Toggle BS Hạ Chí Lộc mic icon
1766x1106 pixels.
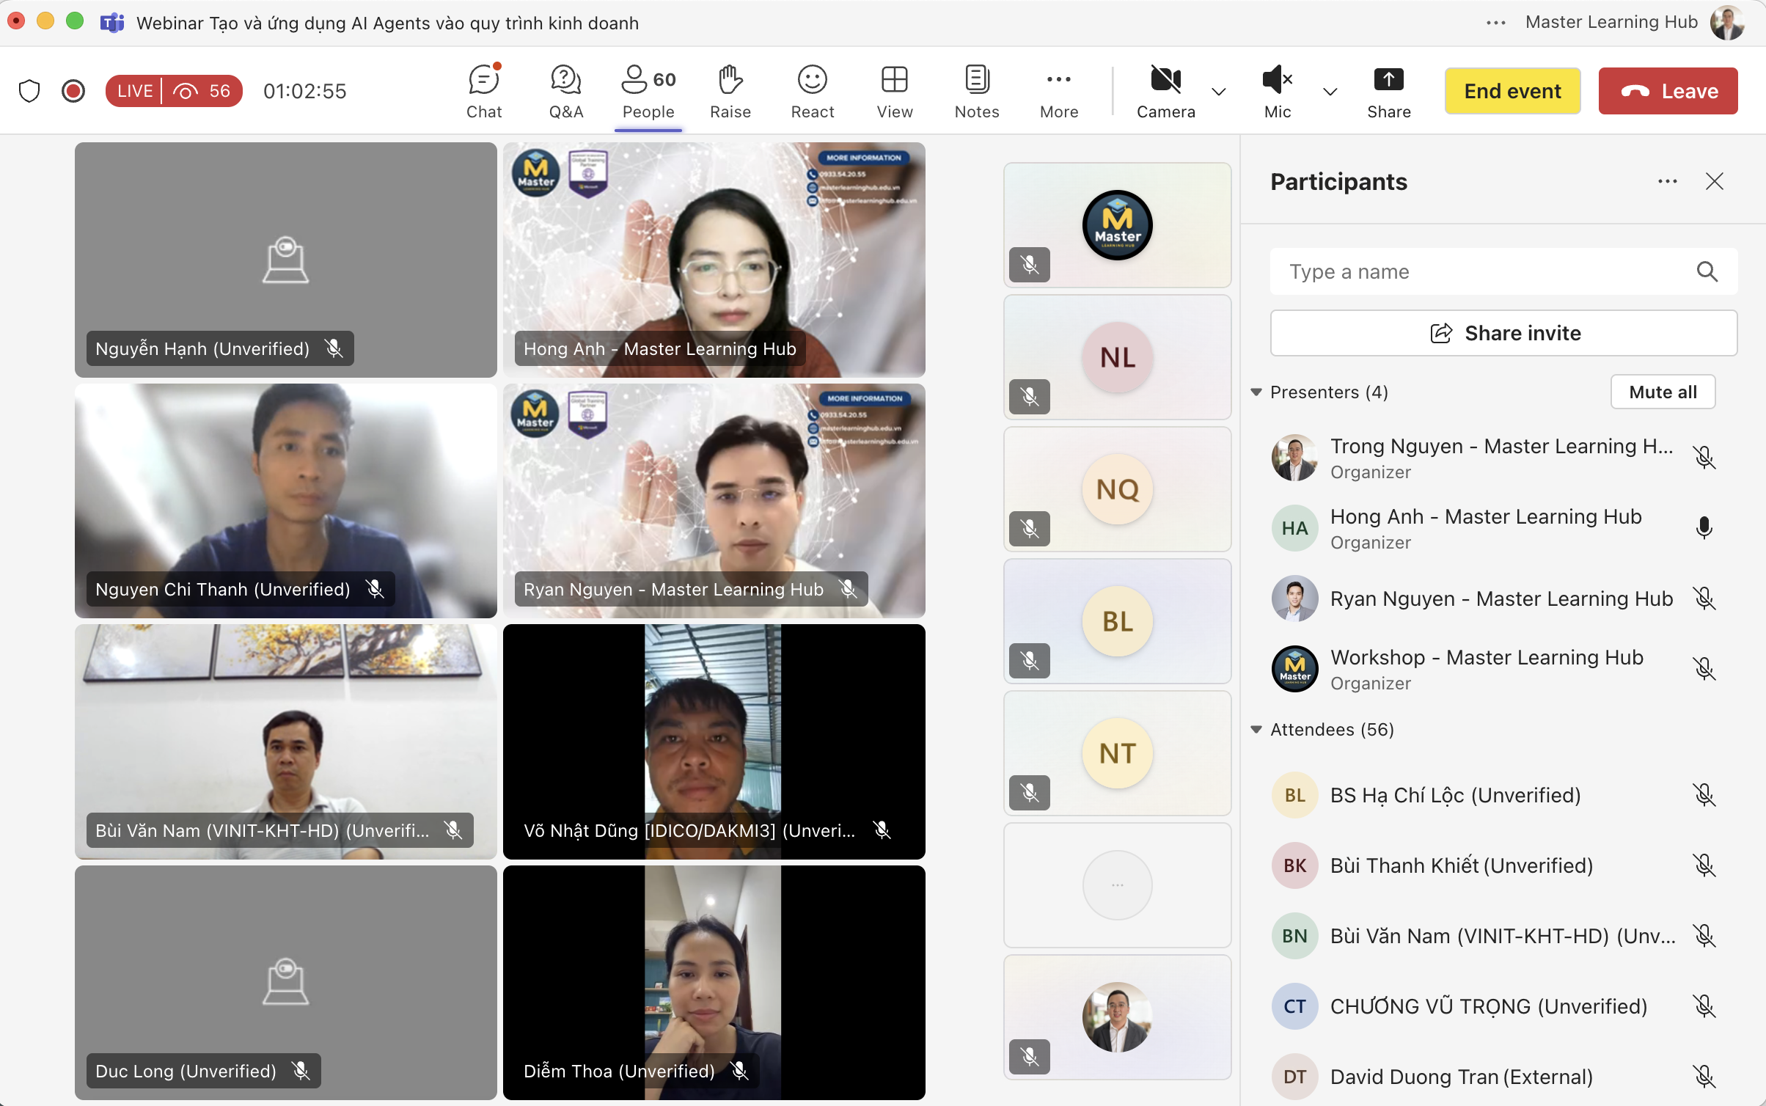click(1704, 795)
